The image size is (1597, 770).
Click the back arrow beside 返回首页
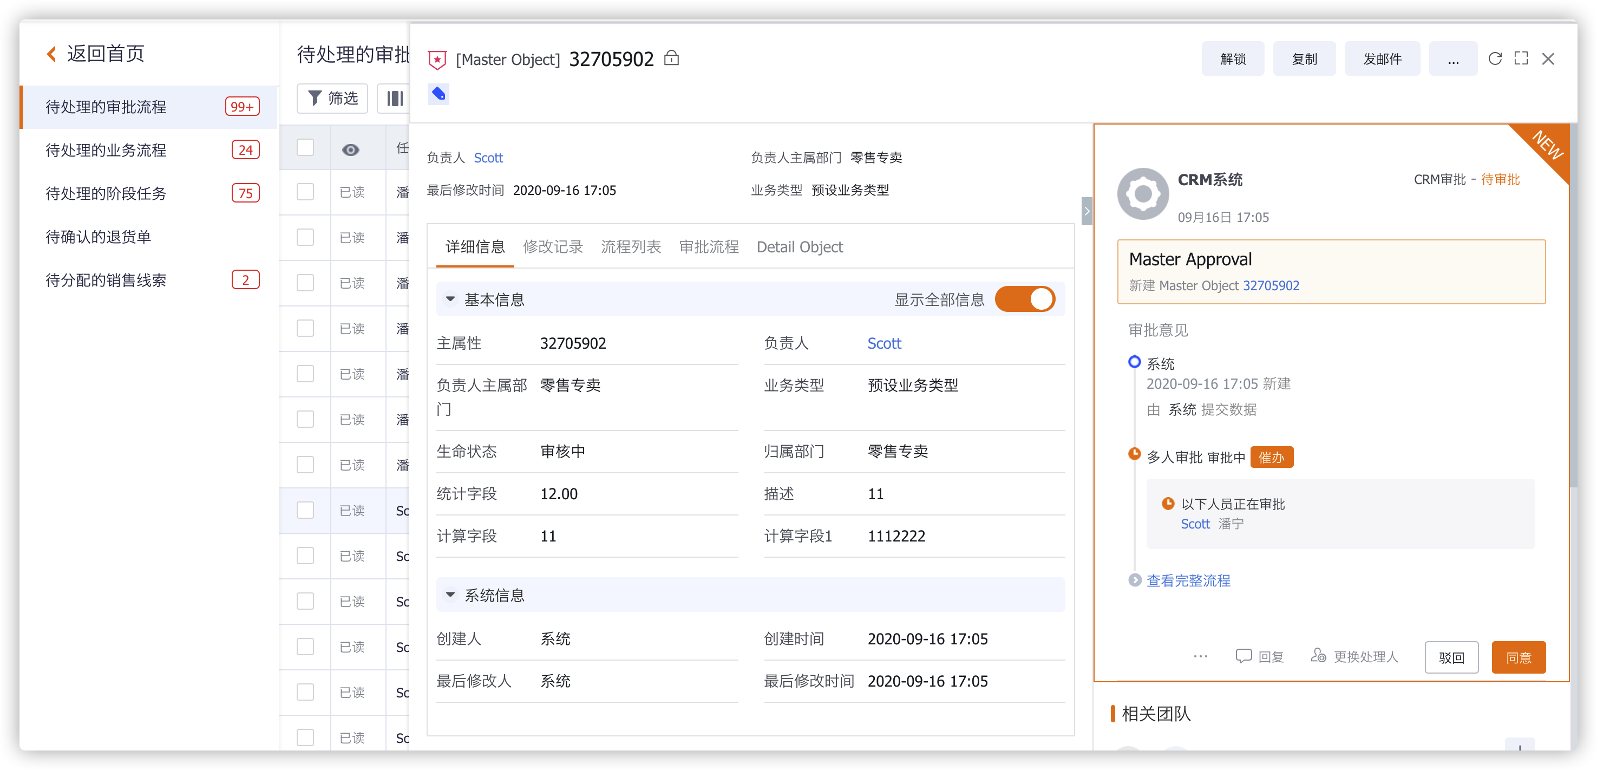[52, 54]
